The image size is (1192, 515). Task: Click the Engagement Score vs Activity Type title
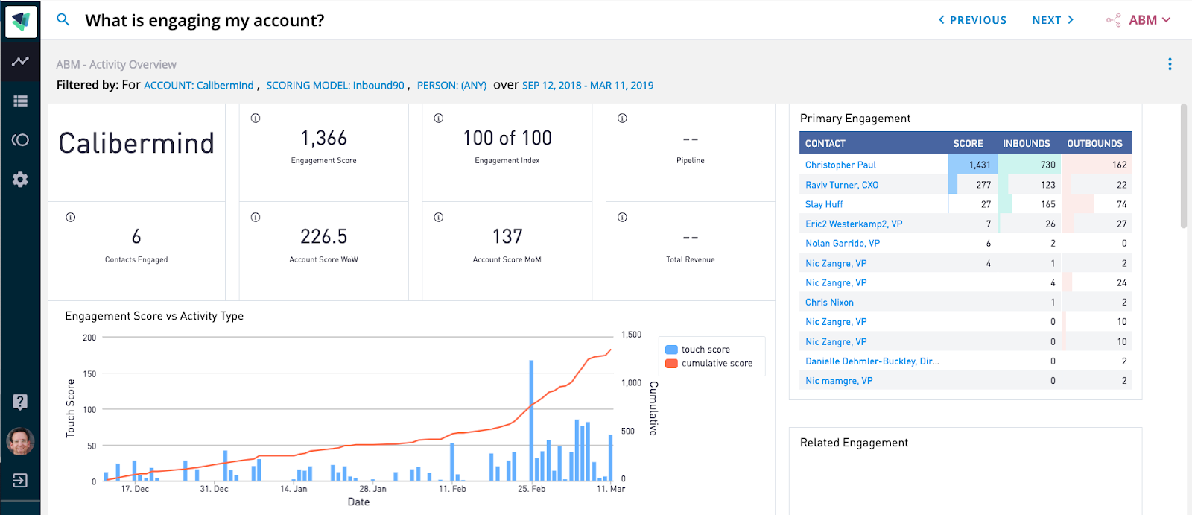coord(154,316)
